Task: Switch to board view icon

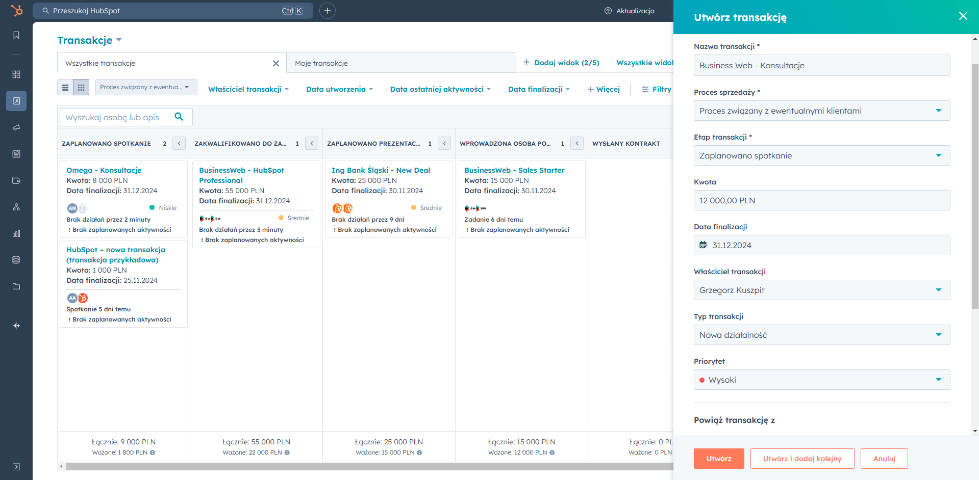Action: 81,88
